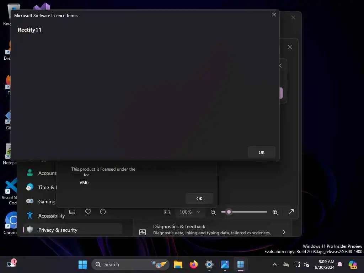The image size is (364, 273).
Task: Click the taskbar Search box
Action: click(x=130, y=264)
